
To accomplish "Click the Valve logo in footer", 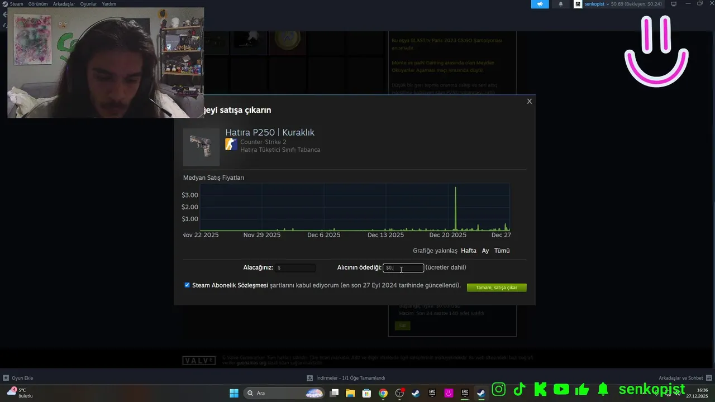I will [199, 361].
